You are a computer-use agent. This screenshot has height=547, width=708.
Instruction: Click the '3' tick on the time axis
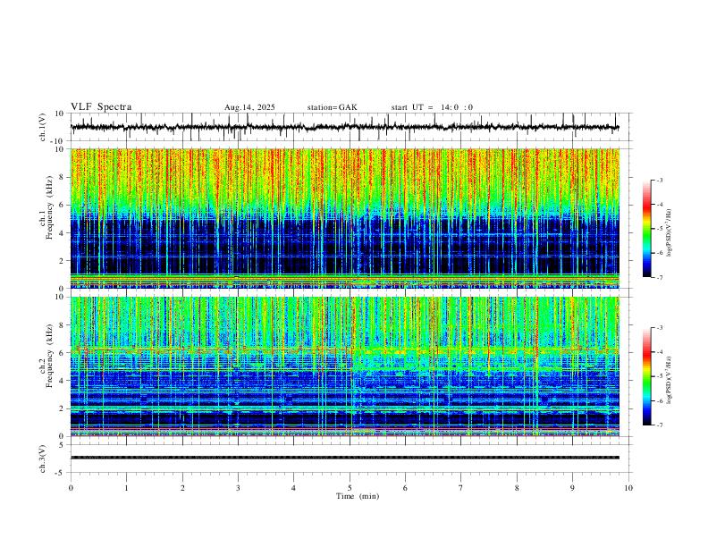point(238,488)
